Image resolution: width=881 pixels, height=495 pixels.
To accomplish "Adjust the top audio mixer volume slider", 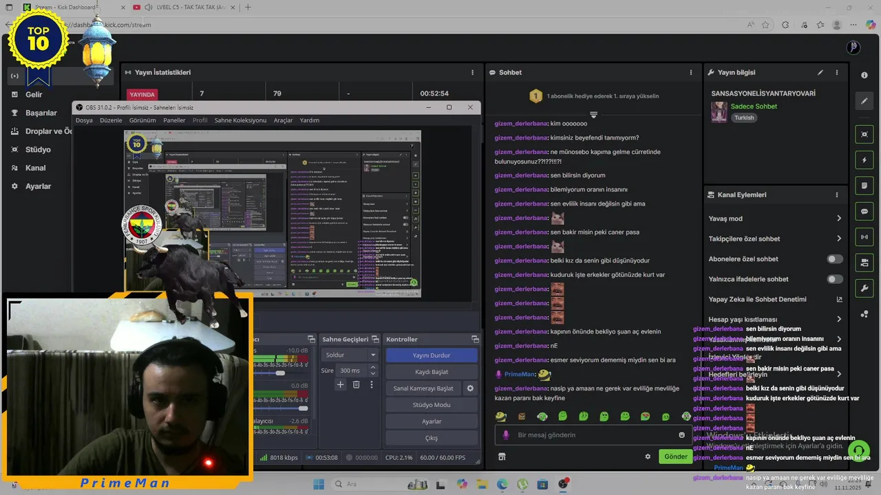I will [x=280, y=373].
